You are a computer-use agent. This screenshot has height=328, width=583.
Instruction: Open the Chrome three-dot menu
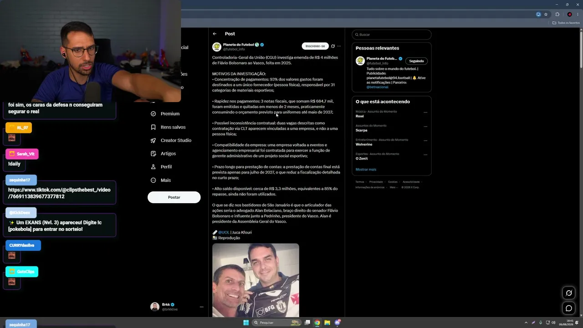[x=578, y=14]
